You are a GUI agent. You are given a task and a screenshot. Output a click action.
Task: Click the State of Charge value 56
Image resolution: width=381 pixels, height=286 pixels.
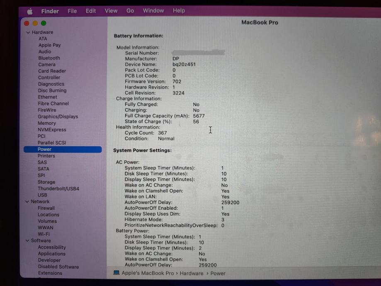[x=196, y=121]
